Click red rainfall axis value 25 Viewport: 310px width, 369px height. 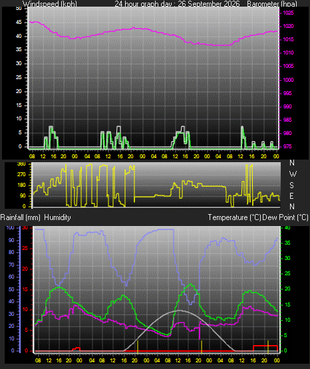tap(25, 249)
